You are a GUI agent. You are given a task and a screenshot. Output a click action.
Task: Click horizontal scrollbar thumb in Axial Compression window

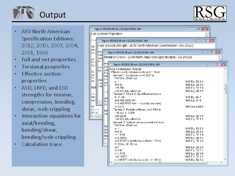(160, 163)
